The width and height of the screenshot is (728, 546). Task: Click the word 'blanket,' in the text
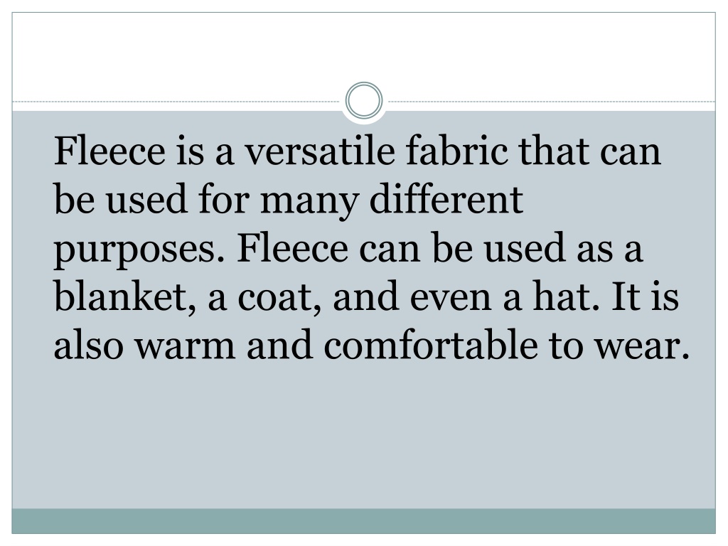tap(125, 296)
